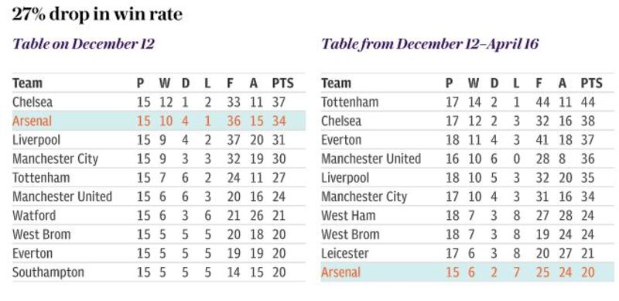
Task: Click the highlighted Arsenal row in right table
Action: click(467, 272)
